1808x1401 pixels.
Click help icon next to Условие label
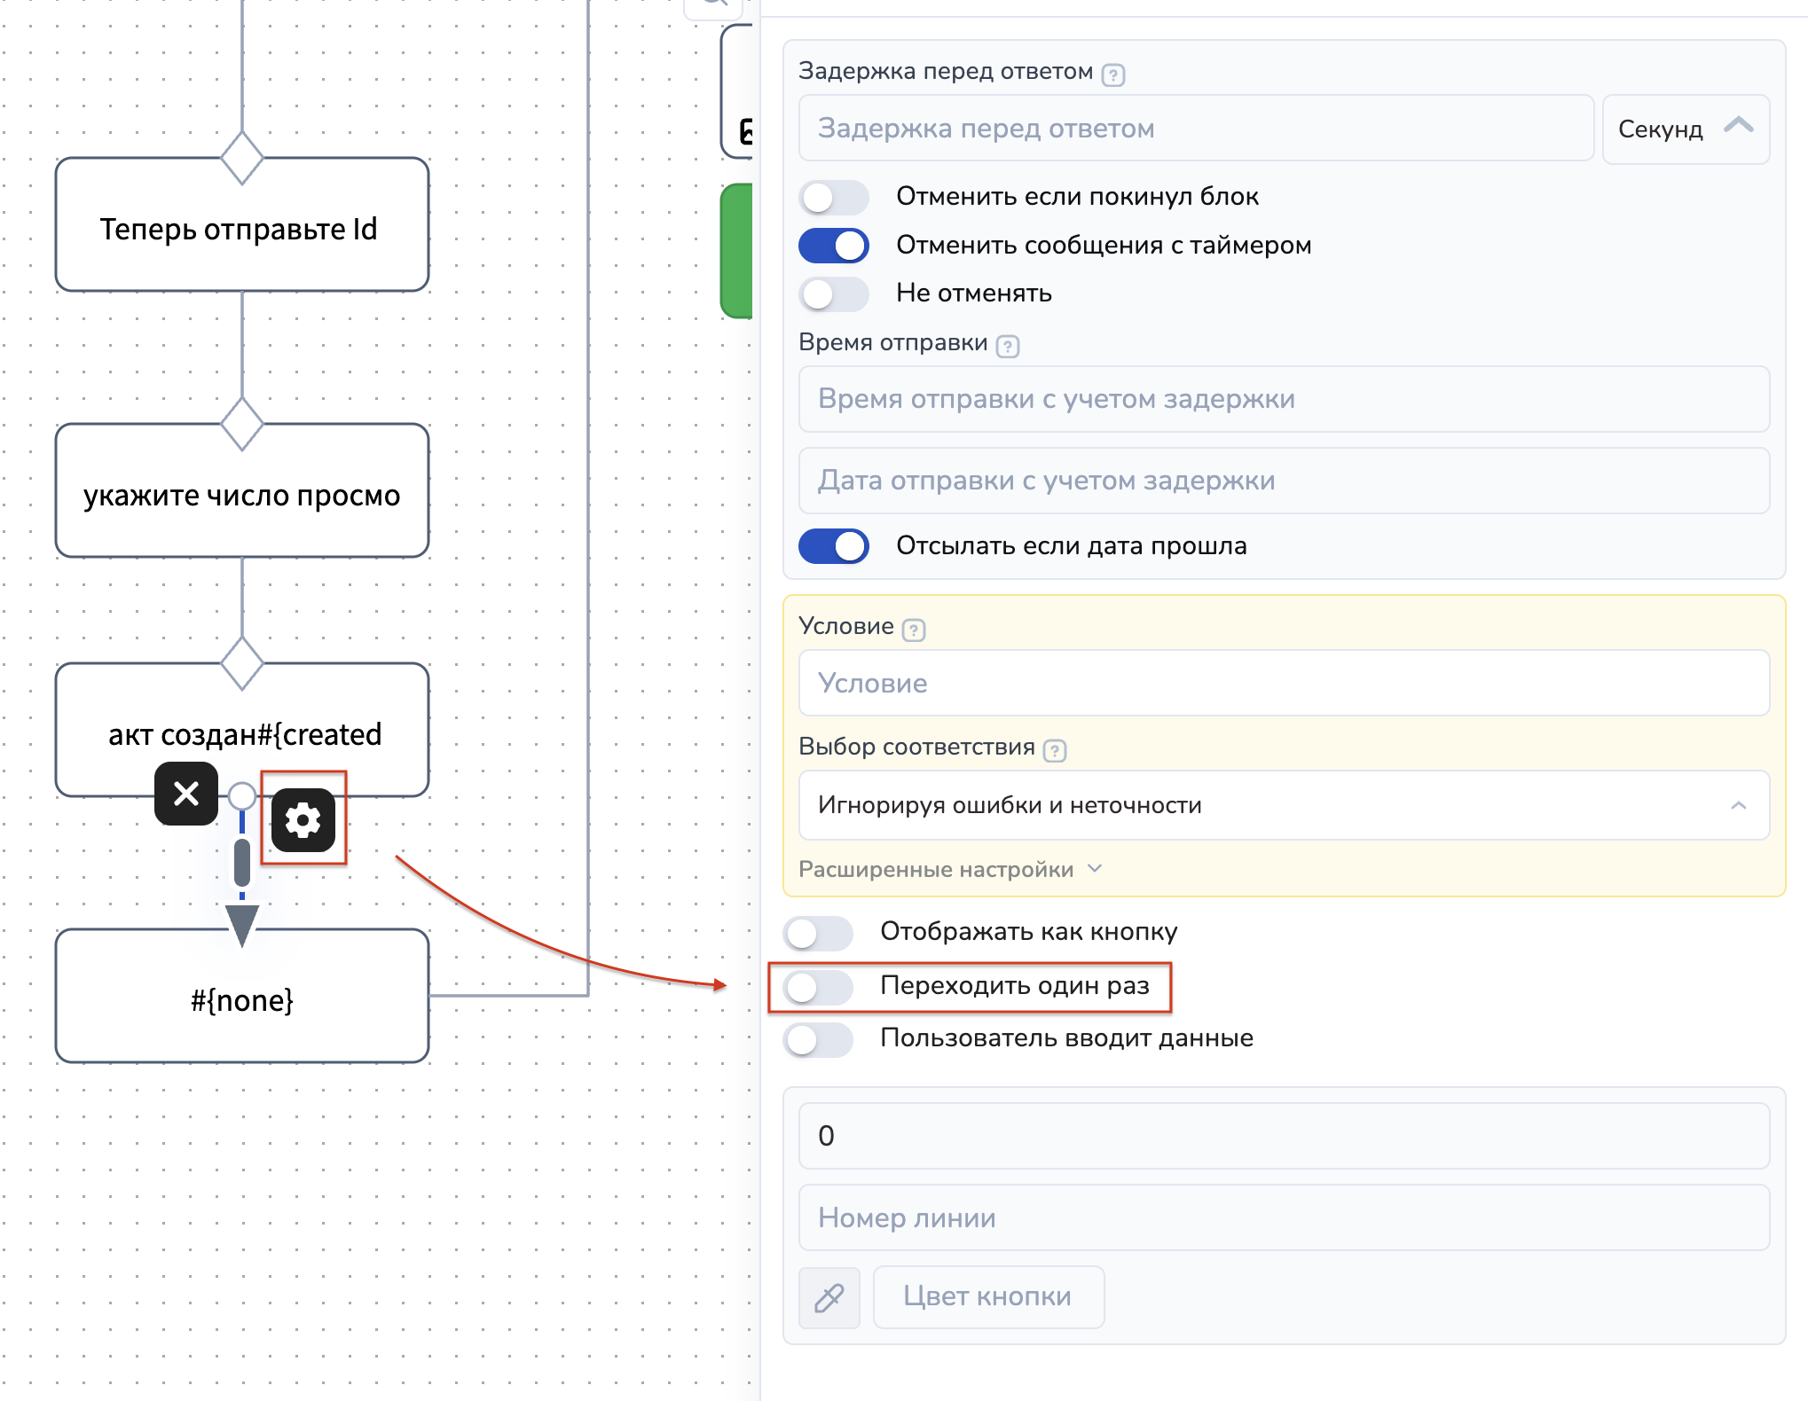point(913,630)
